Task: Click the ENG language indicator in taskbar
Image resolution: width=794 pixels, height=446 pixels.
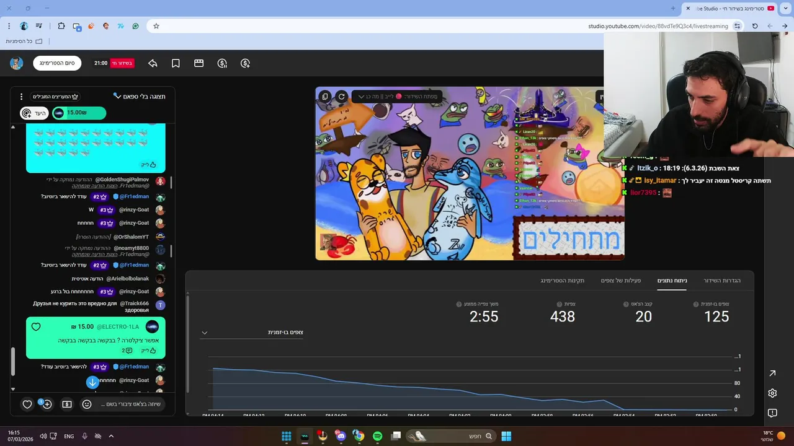Action: click(x=69, y=436)
